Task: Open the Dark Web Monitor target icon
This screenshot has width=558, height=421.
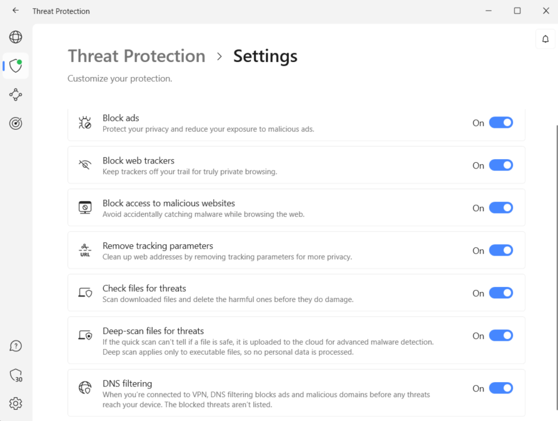Action: 16,123
